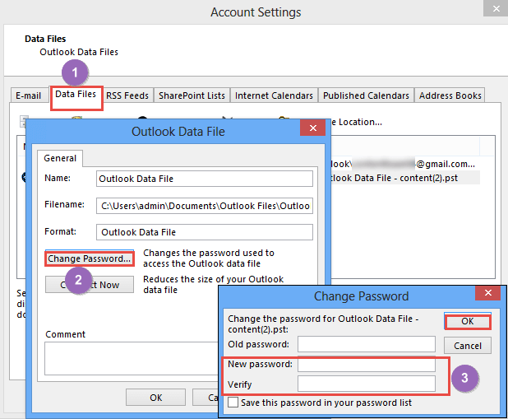This screenshot has height=419, width=508.
Task: Open the Internet Calendars tab
Action: point(274,95)
